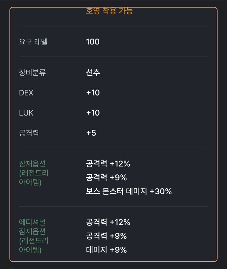Select additional potential line 공격력 +9%

pos(106,236)
